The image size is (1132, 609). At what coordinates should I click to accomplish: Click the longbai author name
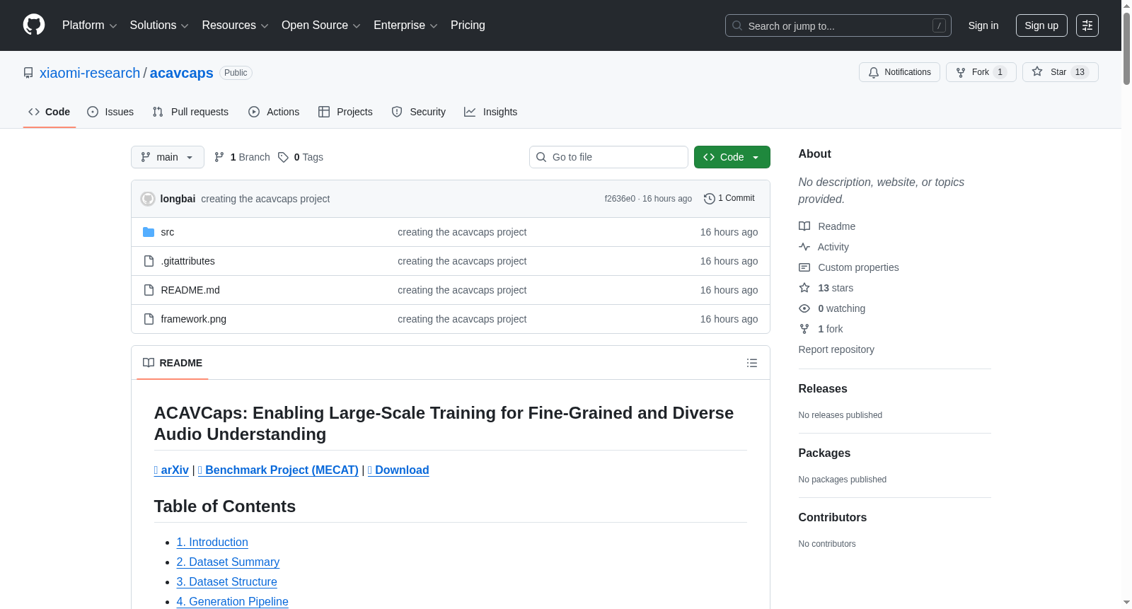[178, 199]
